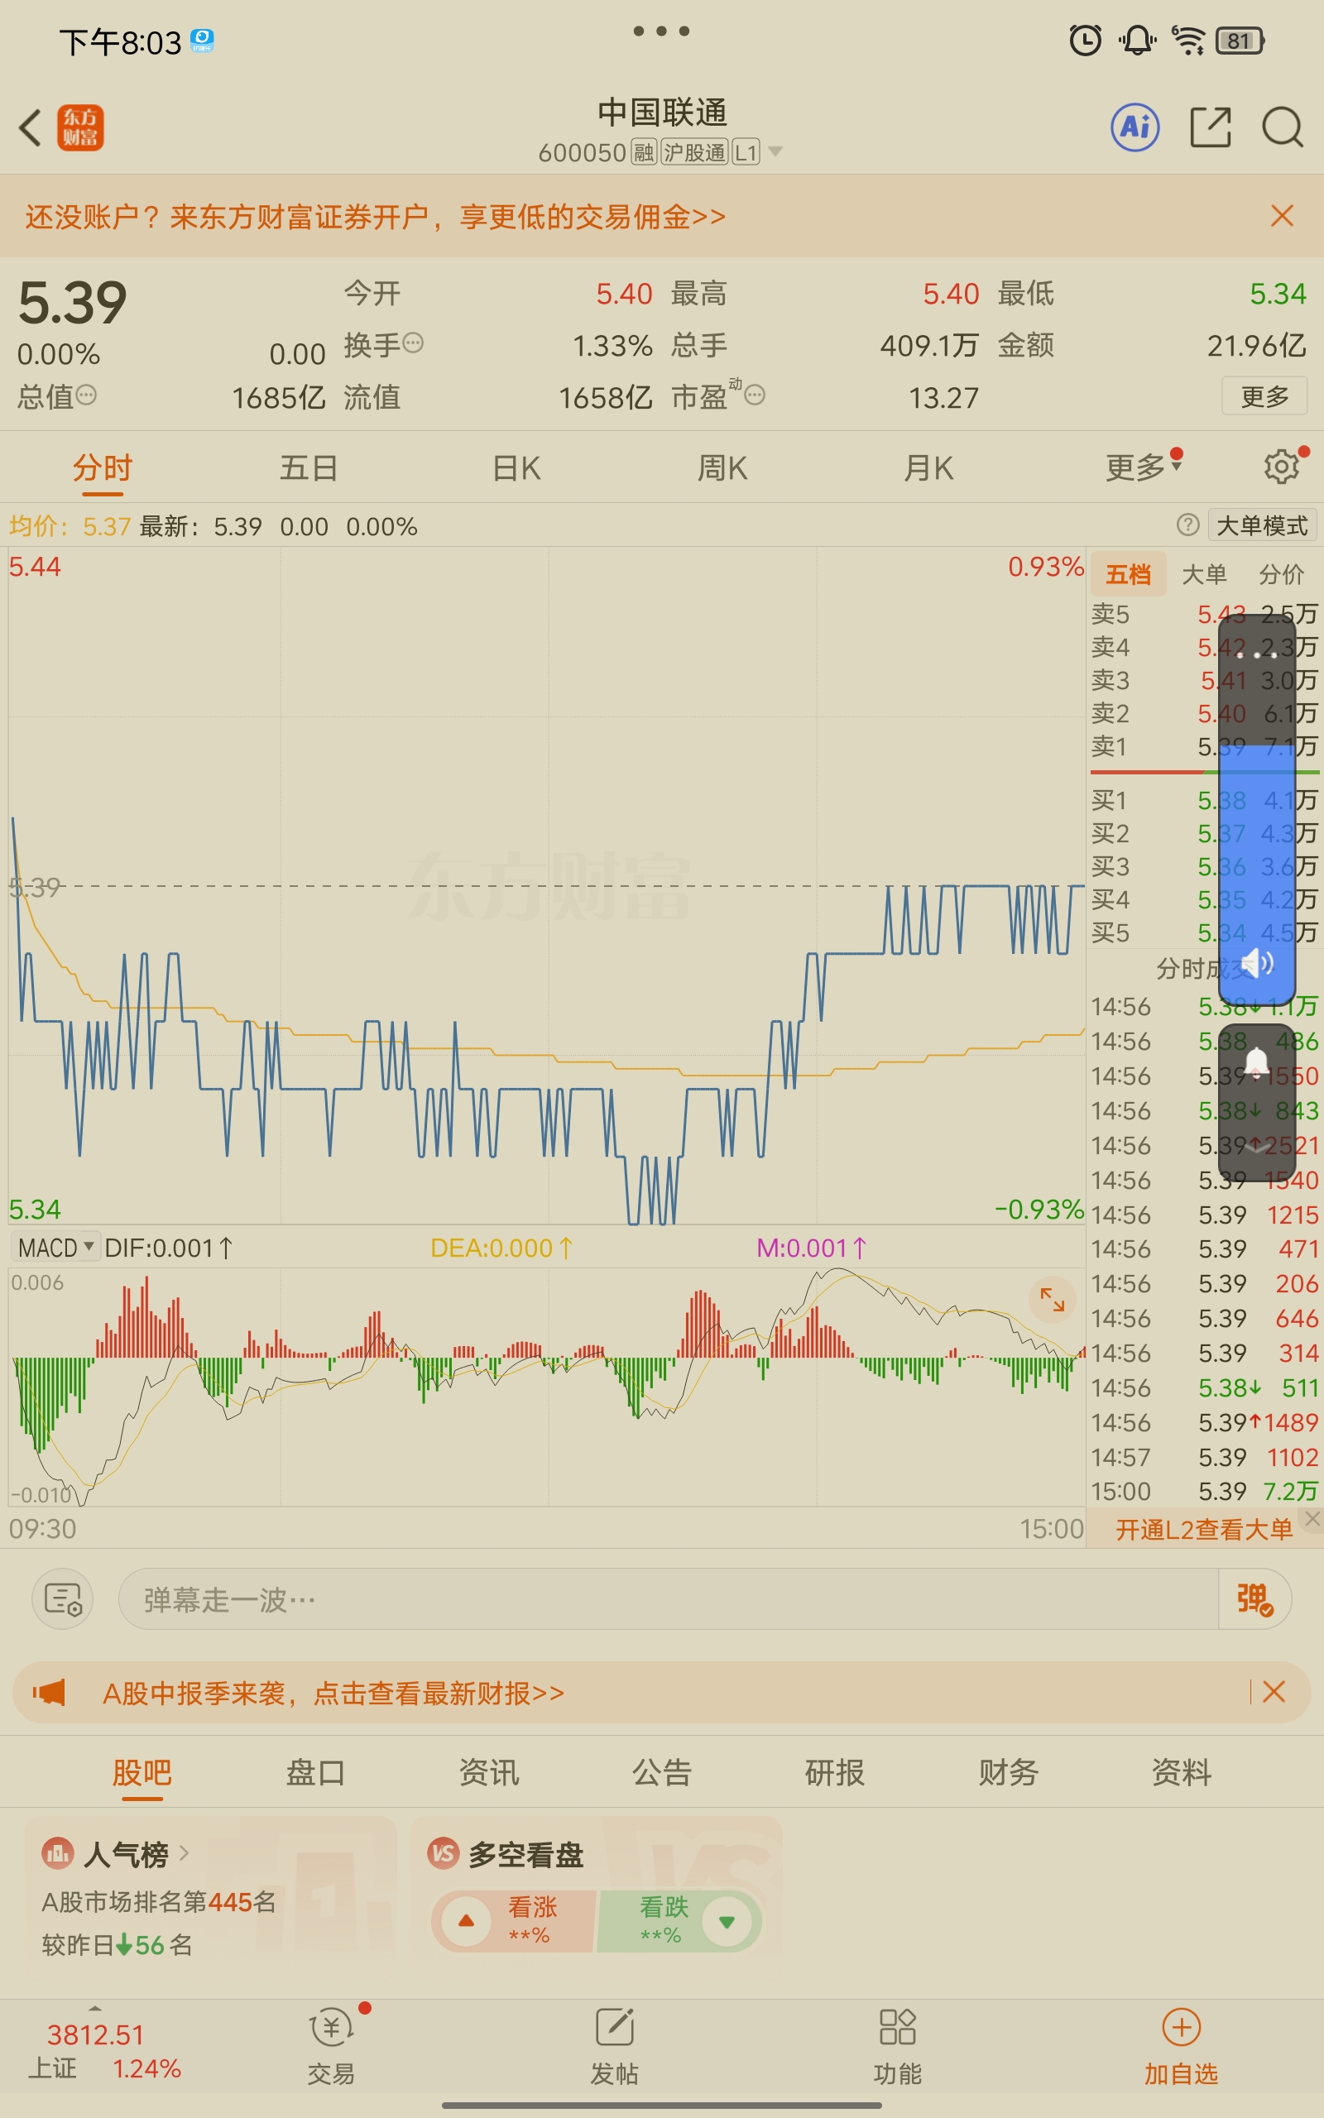Open the 资料 tab
This screenshot has width=1324, height=2118.
pyautogui.click(x=1182, y=1772)
